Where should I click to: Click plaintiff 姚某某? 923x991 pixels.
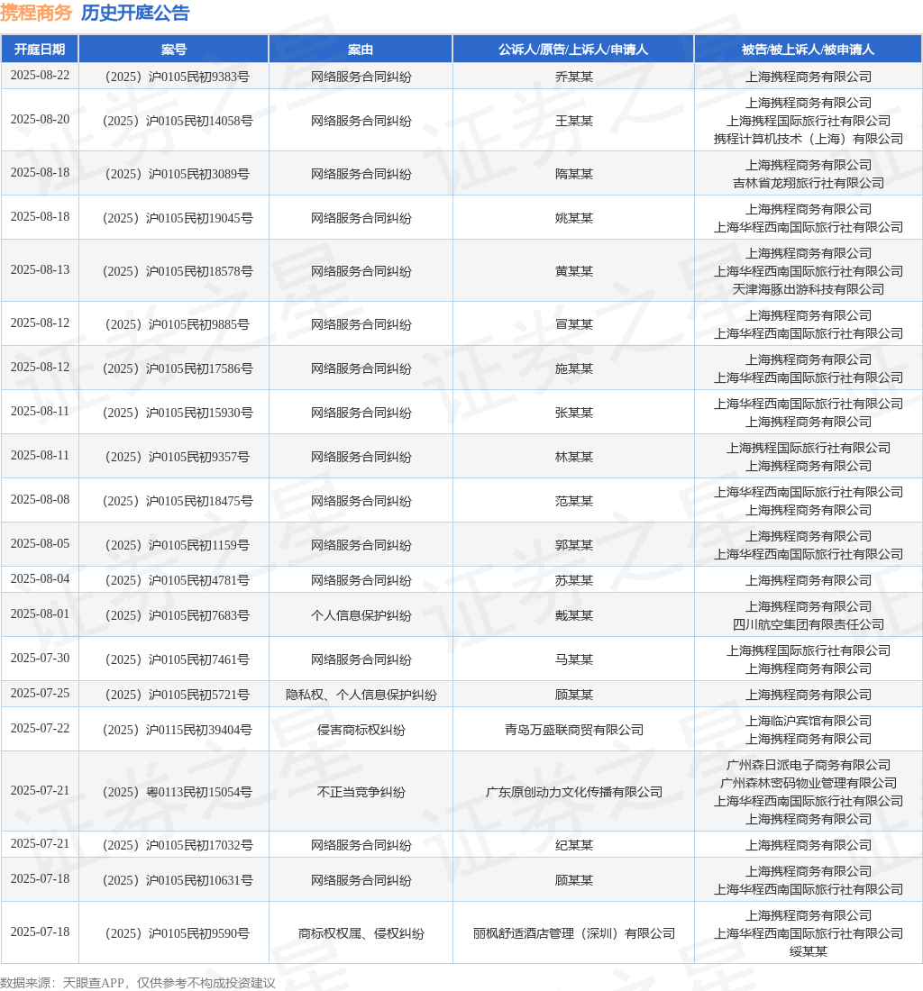pos(574,218)
